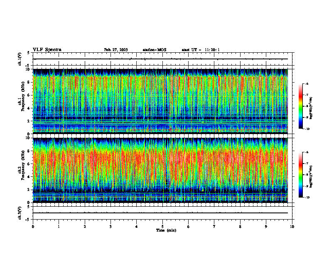This screenshot has width=329, height=254.
Task: Click the time axis end label "10"
Action: coord(292,227)
